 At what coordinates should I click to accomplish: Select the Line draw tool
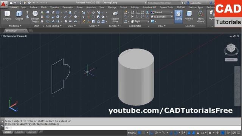tap(70, 17)
